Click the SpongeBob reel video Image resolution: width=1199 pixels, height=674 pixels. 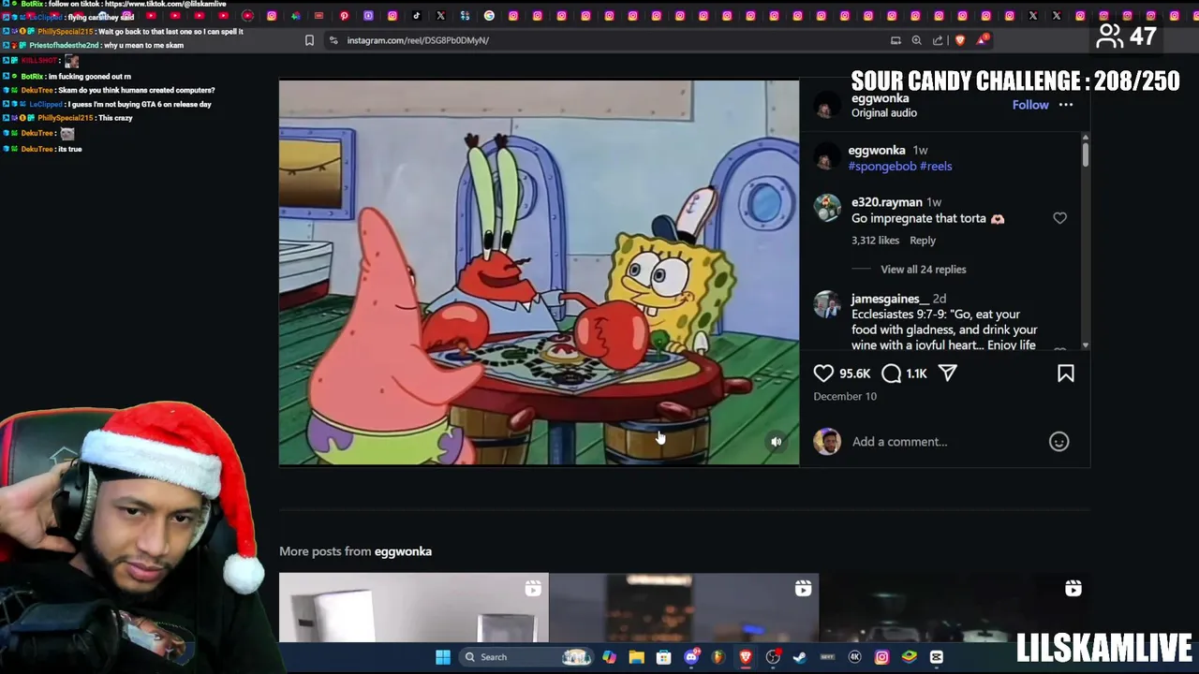[x=539, y=272]
